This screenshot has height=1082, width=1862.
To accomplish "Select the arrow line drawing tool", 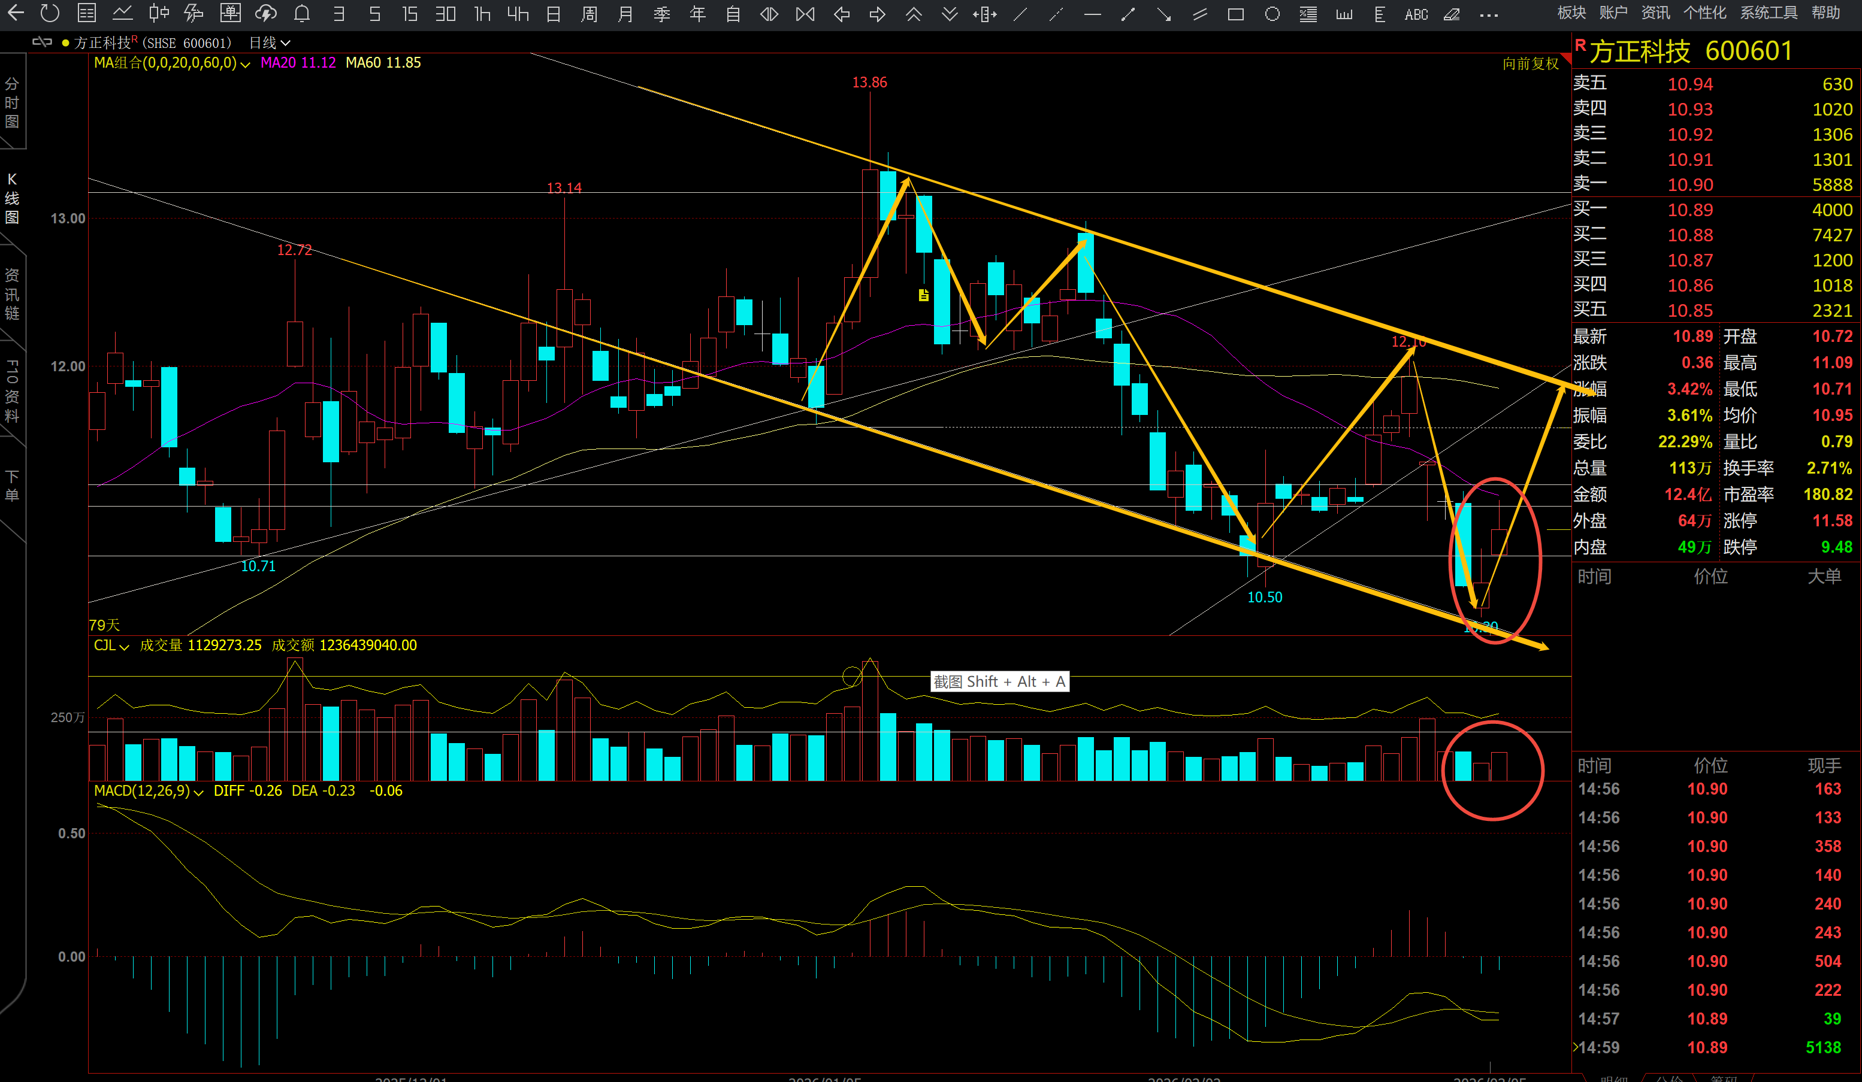I will 1163,14.
